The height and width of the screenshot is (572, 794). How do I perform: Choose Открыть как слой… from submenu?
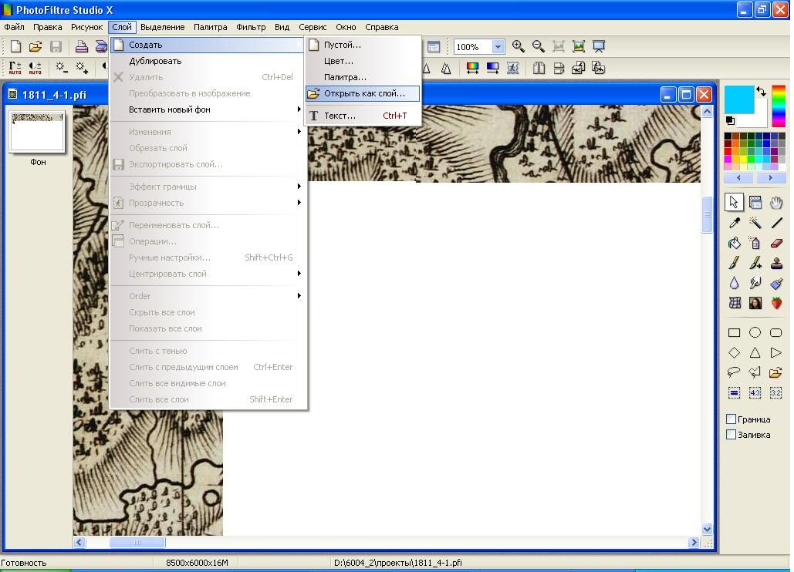[363, 93]
